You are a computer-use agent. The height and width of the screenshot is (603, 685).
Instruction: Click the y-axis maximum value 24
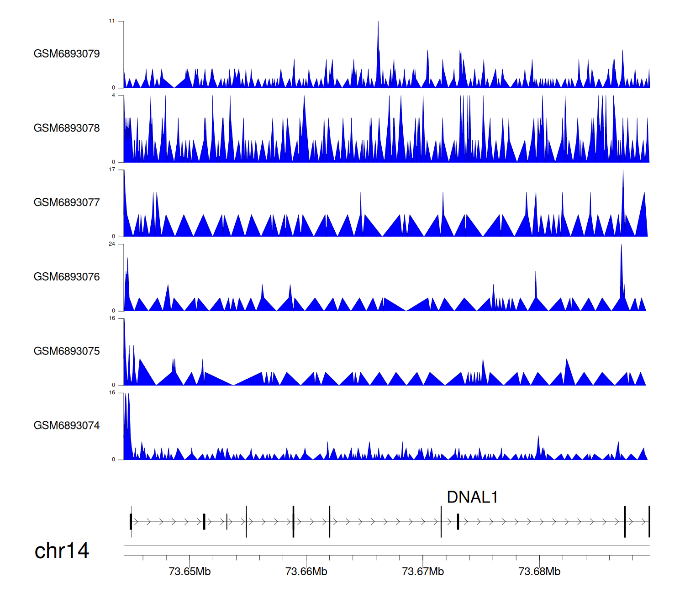[112, 244]
